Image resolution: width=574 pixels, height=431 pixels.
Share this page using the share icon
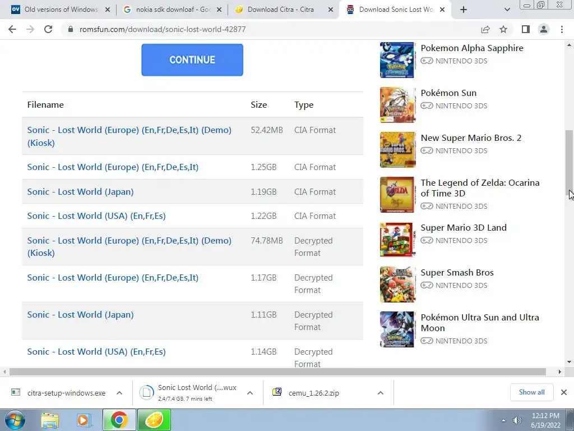(x=485, y=29)
